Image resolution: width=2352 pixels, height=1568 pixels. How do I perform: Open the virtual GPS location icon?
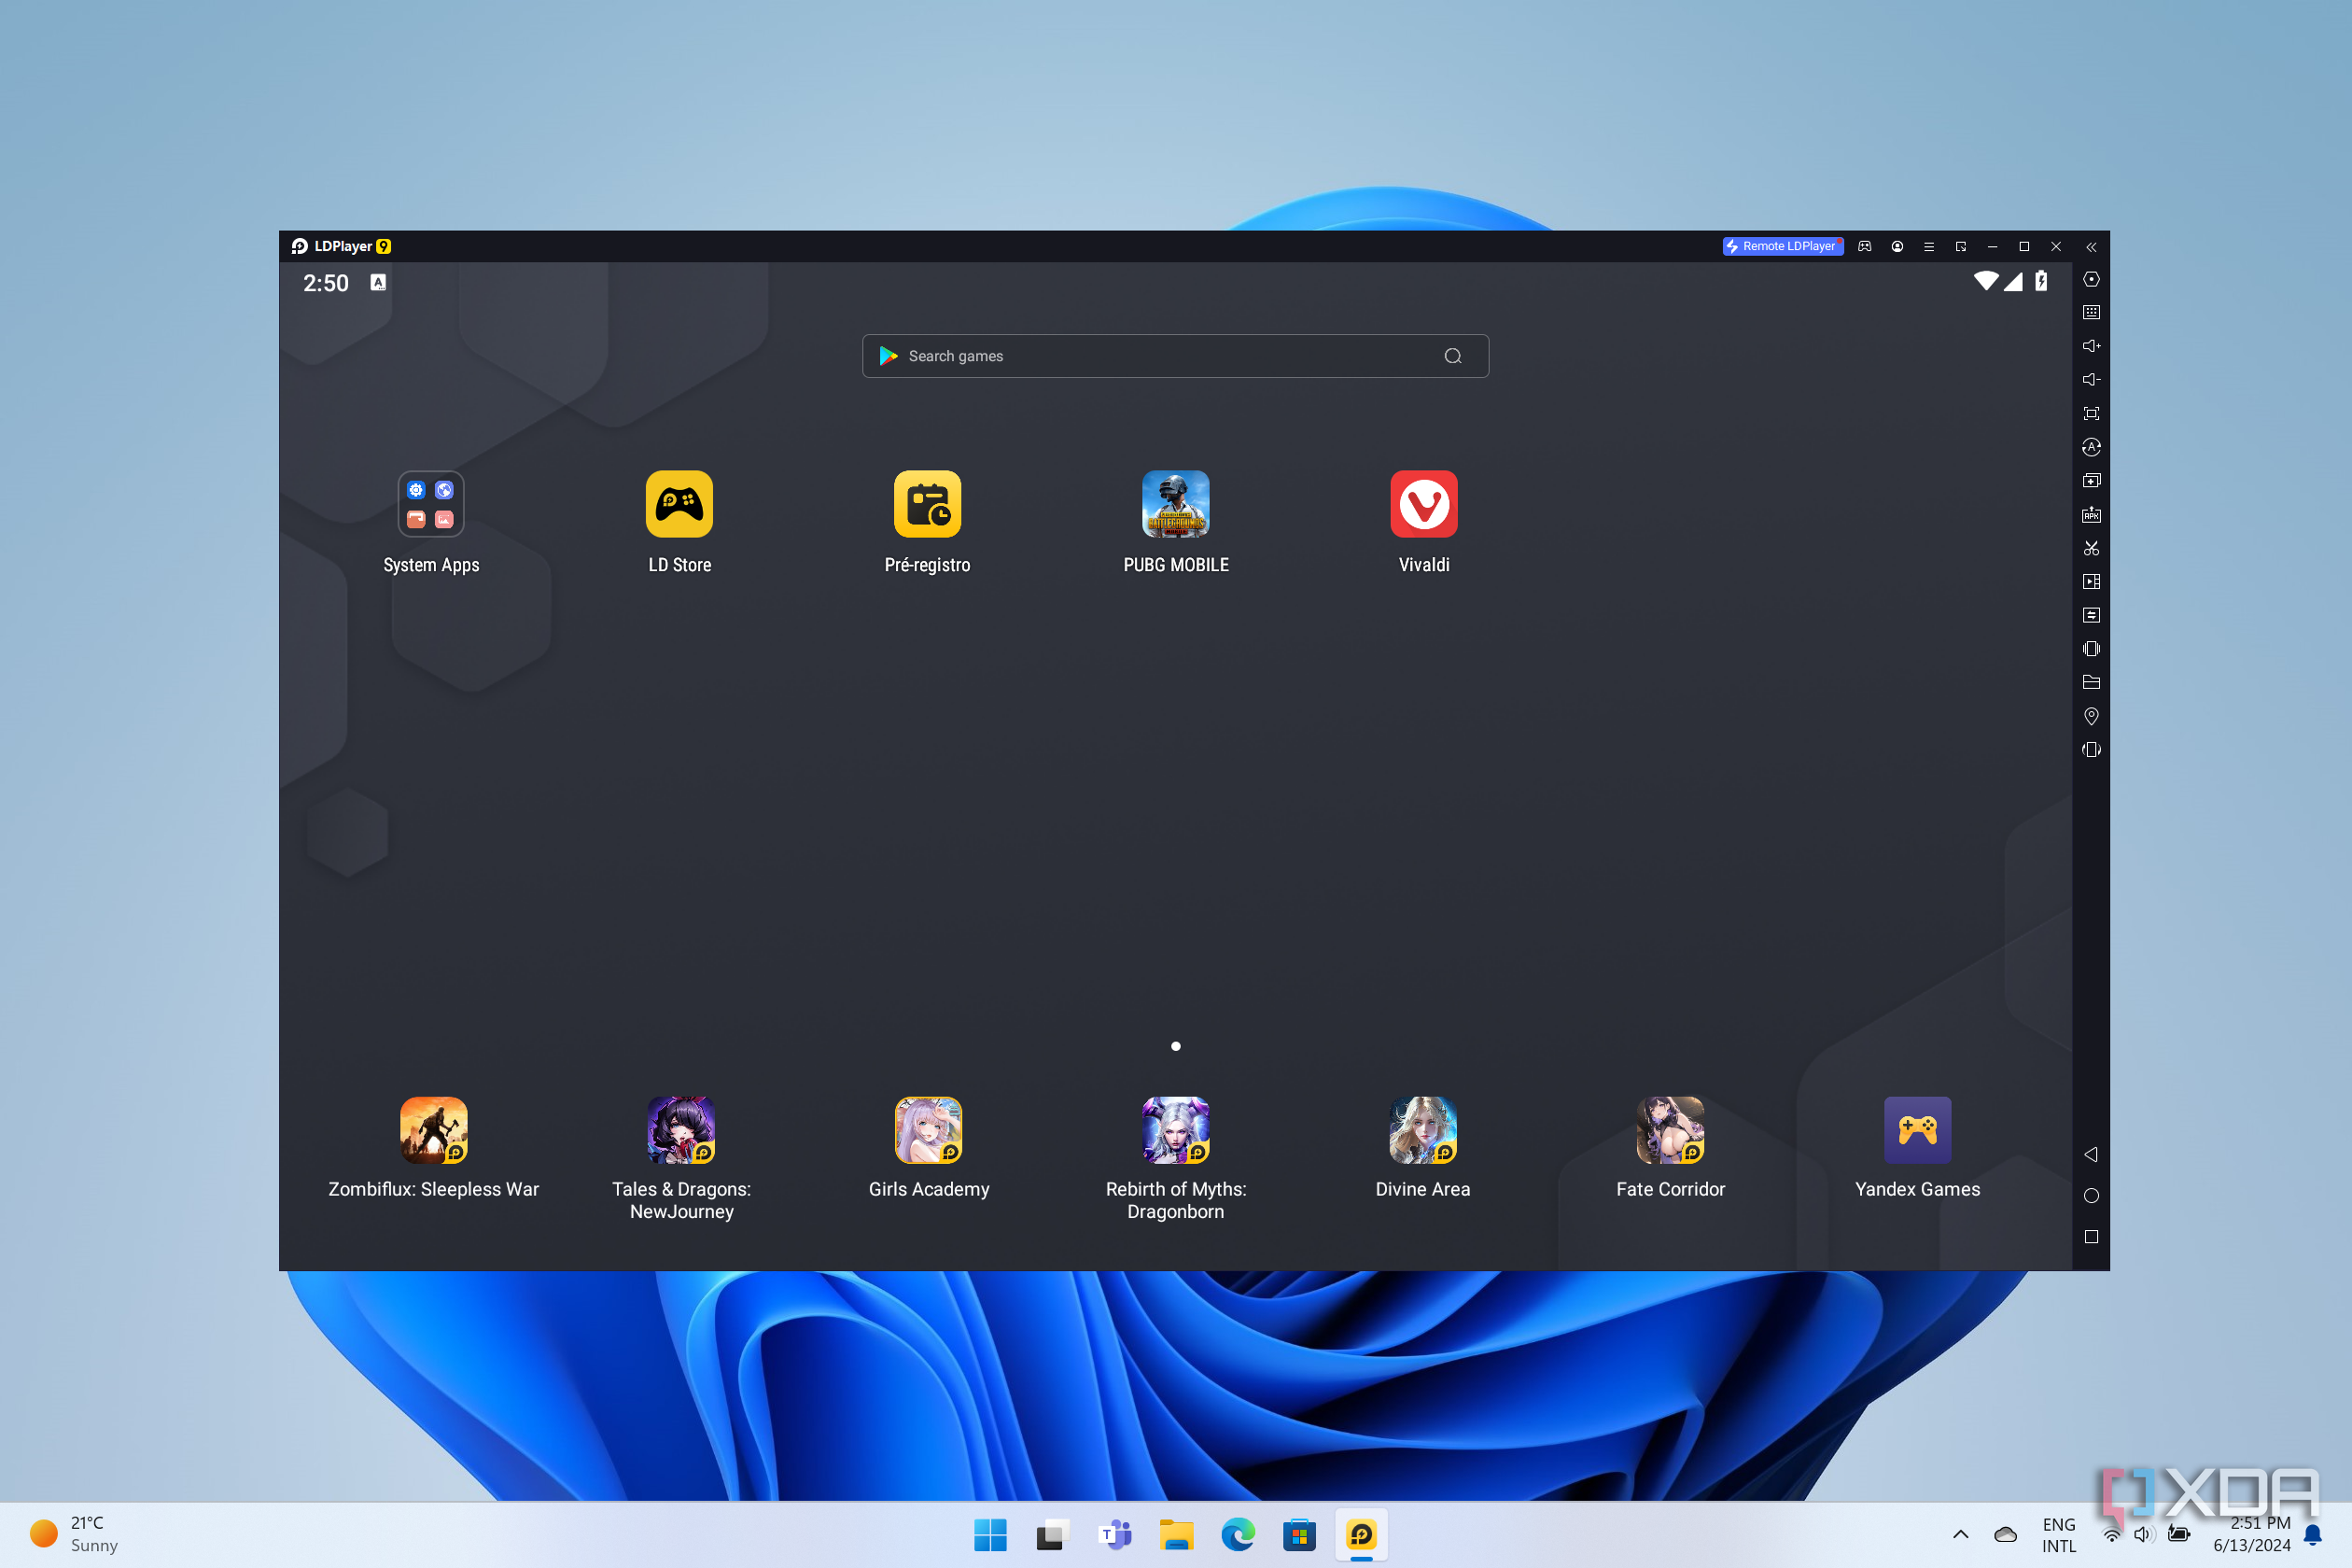(x=2090, y=716)
